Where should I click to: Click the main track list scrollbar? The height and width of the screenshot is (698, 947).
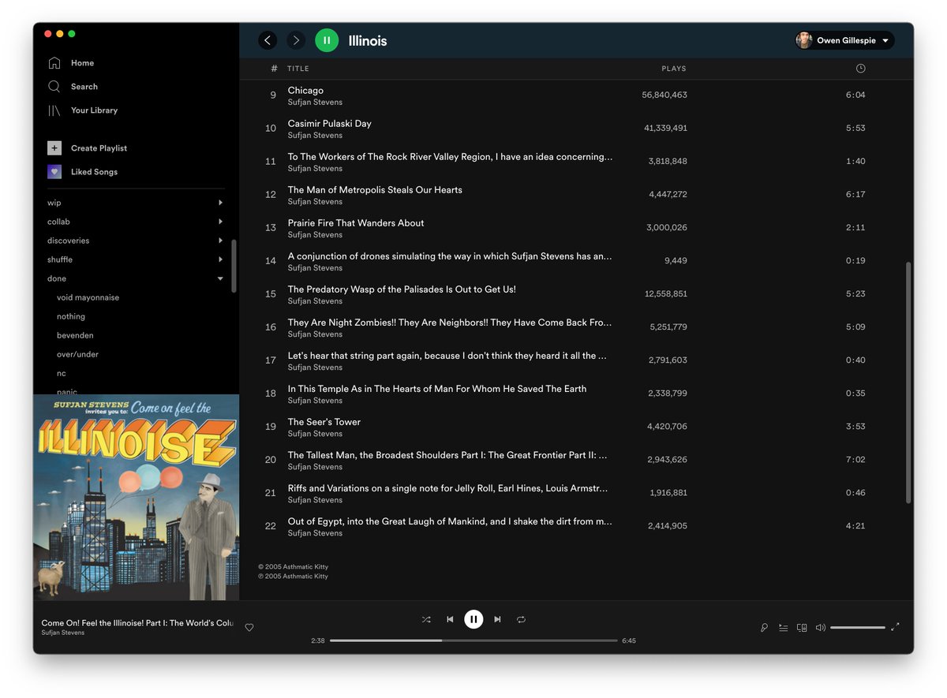point(908,383)
